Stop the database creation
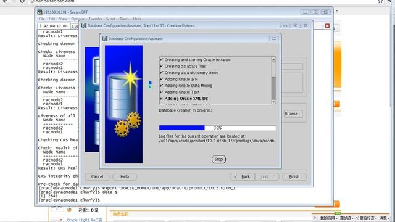 click(218, 159)
